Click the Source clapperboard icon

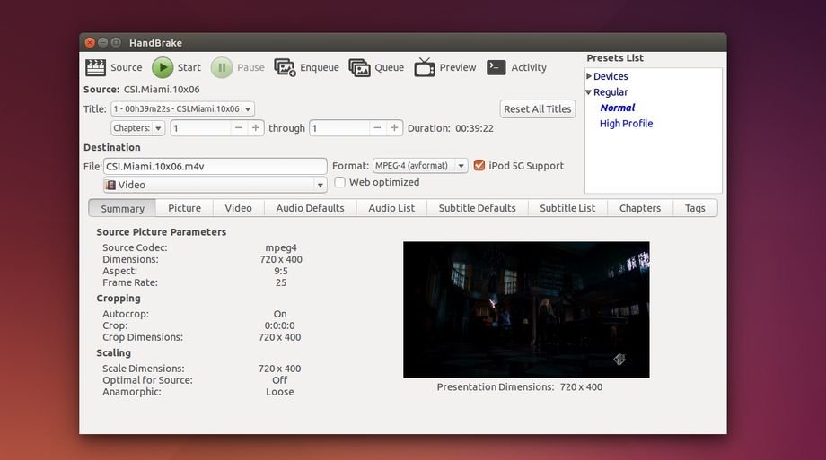click(x=95, y=67)
